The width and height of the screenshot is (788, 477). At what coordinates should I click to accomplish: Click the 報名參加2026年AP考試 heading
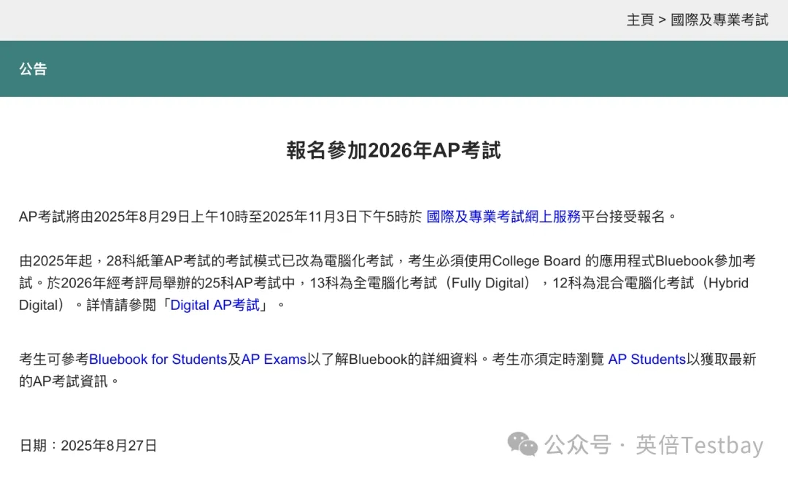click(x=394, y=151)
